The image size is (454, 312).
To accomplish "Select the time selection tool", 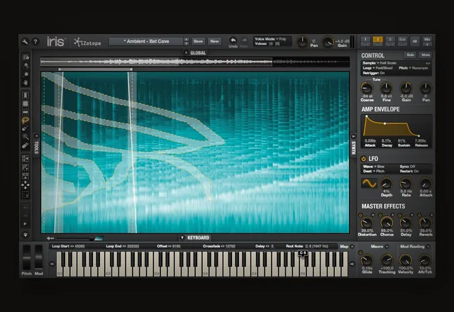I will [x=26, y=95].
